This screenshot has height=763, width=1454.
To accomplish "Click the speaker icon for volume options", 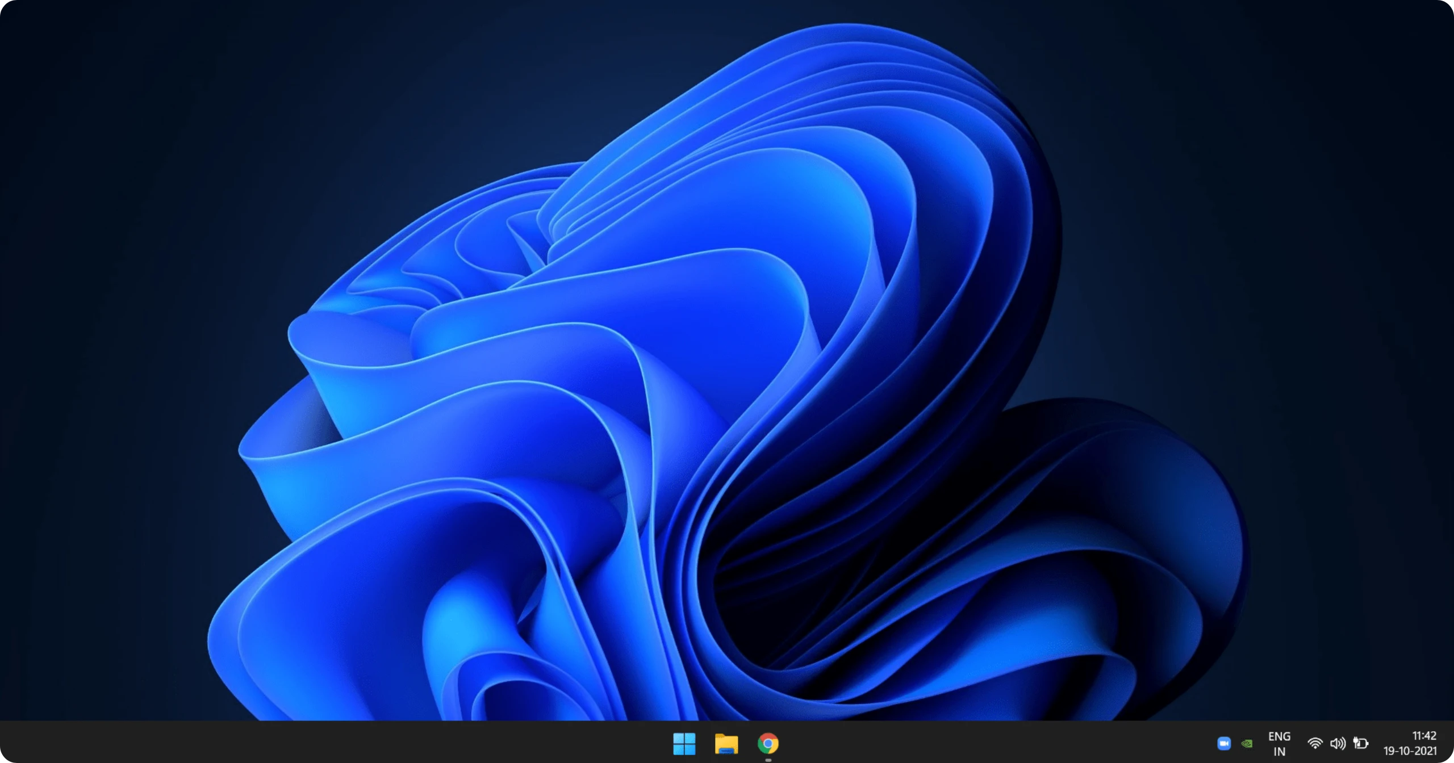I will pyautogui.click(x=1338, y=743).
